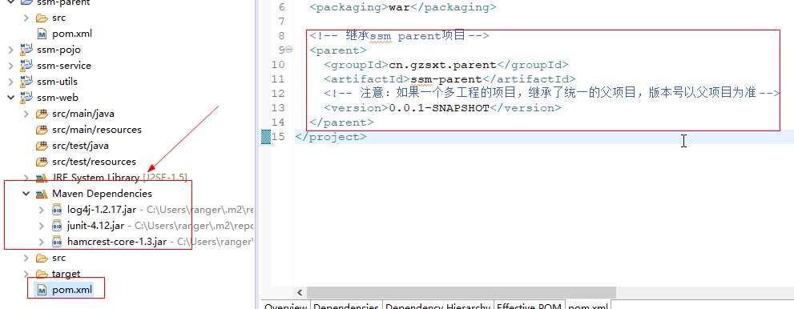The image size is (794, 309).
Task: Click the file icon of pom.xml below target
Action: 42,291
